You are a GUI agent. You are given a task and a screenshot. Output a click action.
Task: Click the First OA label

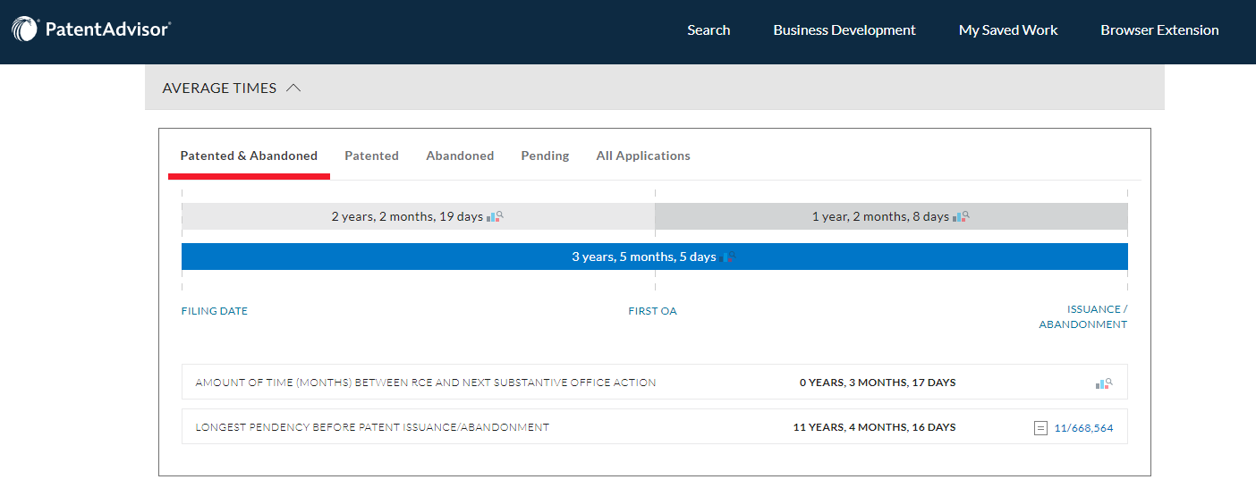pyautogui.click(x=652, y=311)
